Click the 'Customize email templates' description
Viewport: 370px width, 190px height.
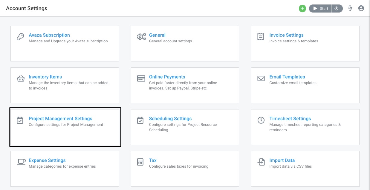[x=293, y=83]
